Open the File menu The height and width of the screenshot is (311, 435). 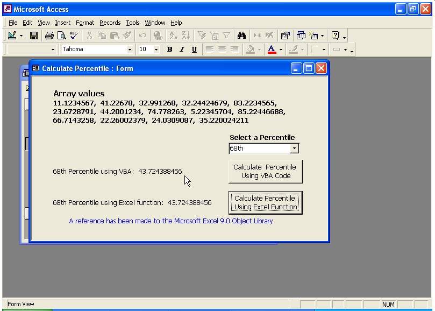click(x=13, y=23)
